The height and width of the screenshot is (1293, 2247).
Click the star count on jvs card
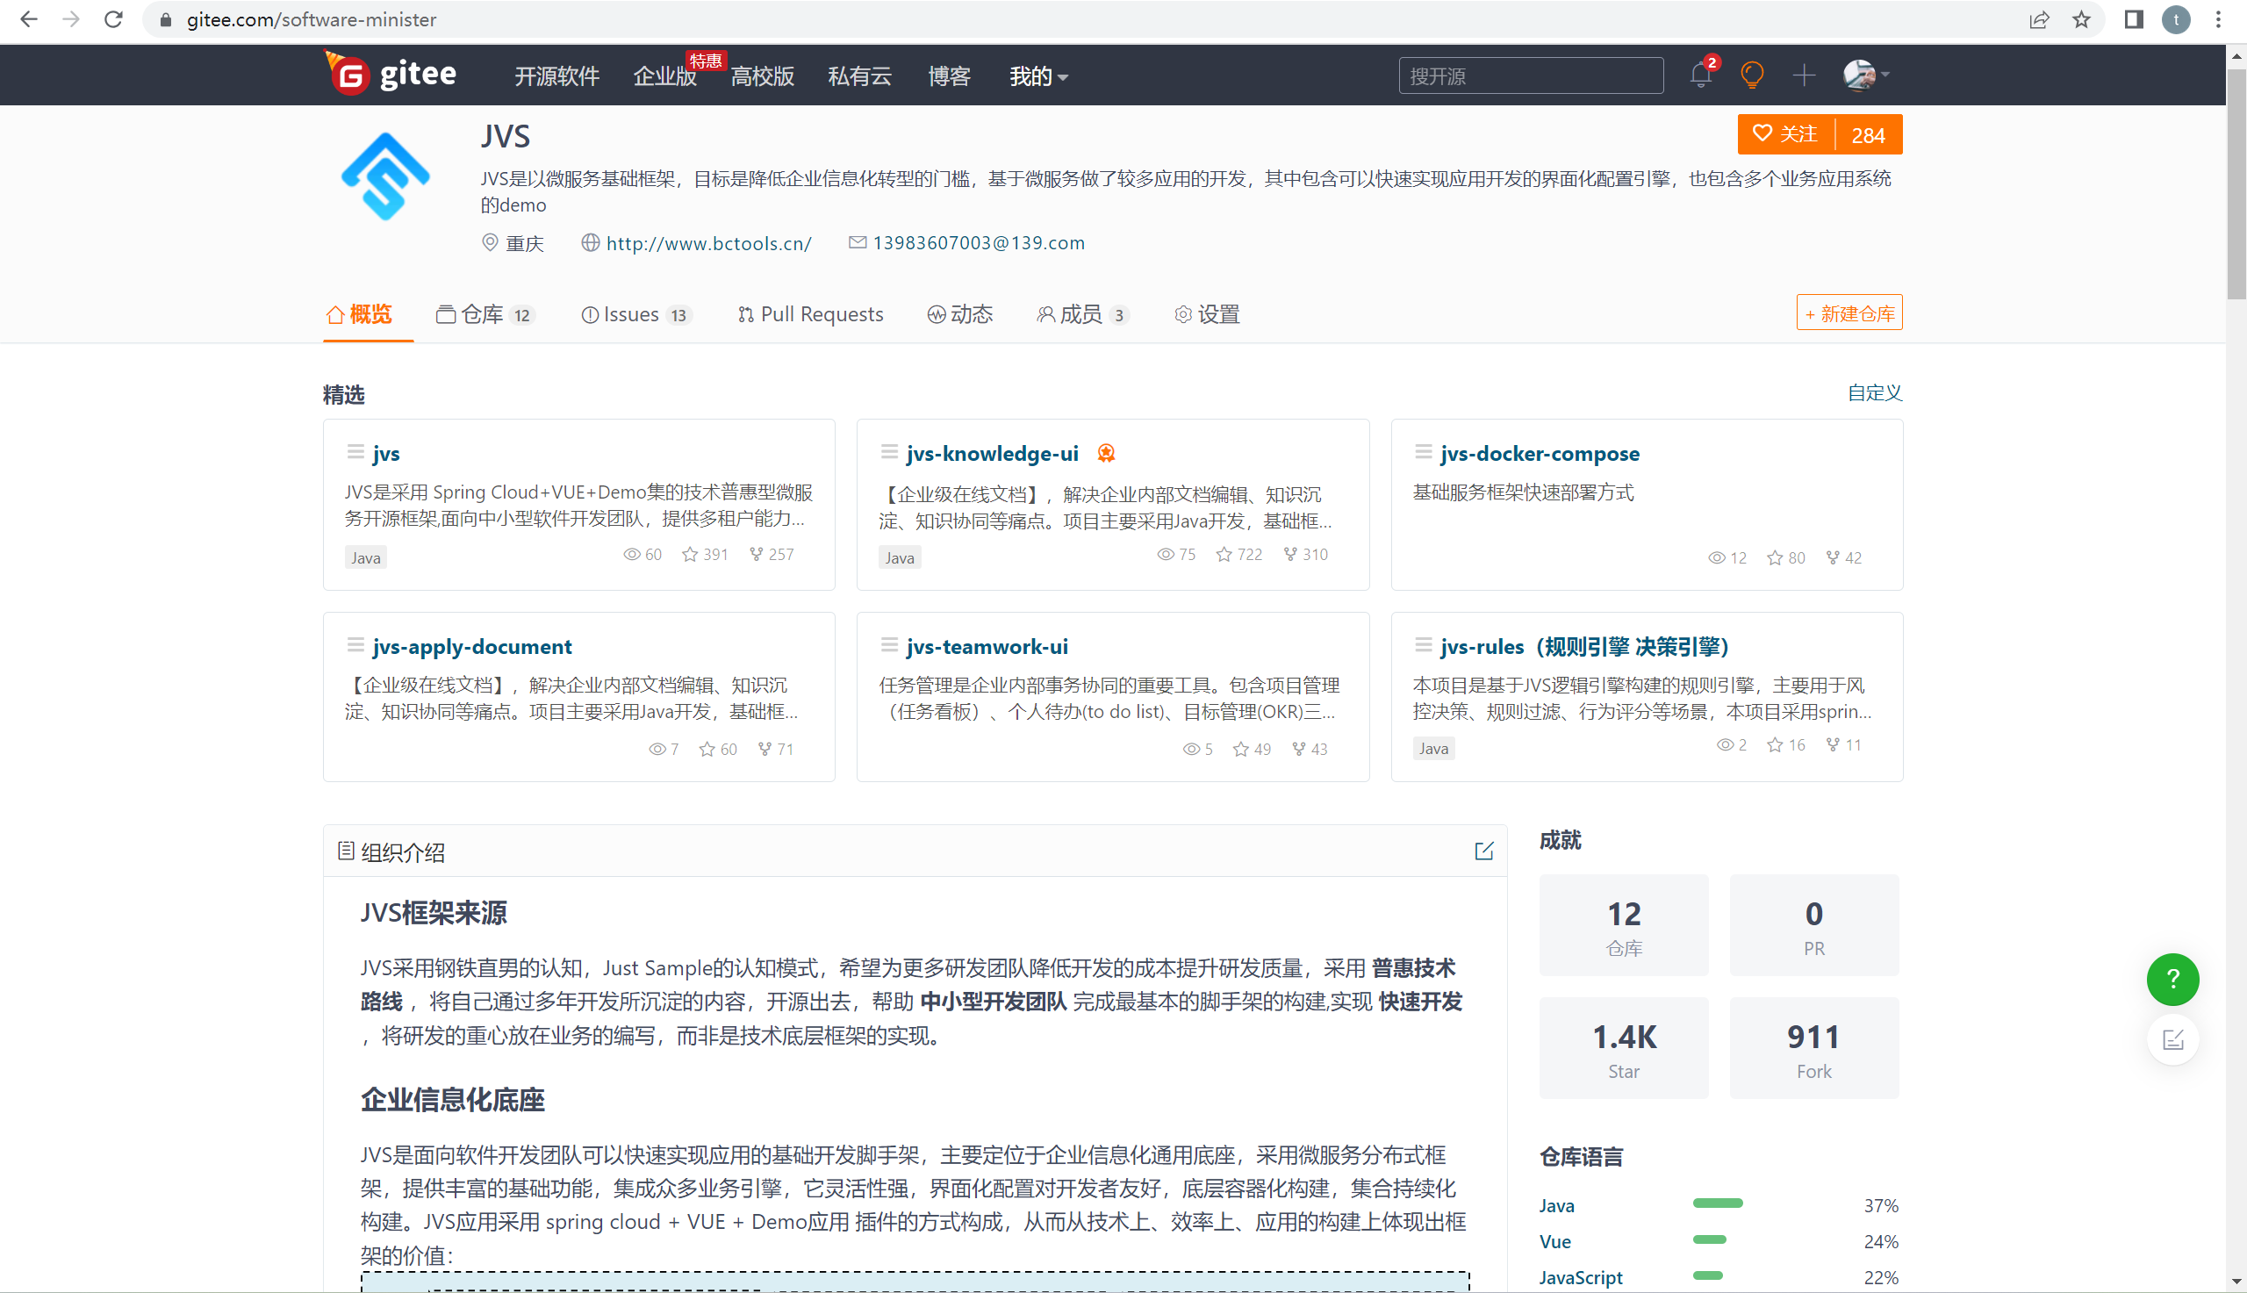705,554
